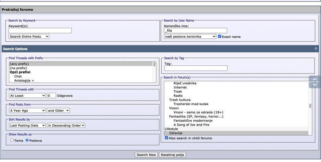Select Antologija > prefix option
The width and height of the screenshot is (321, 162).
click(x=81, y=80)
